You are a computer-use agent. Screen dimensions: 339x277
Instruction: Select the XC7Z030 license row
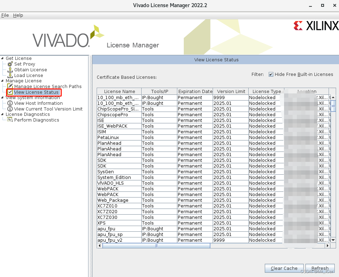213,217
